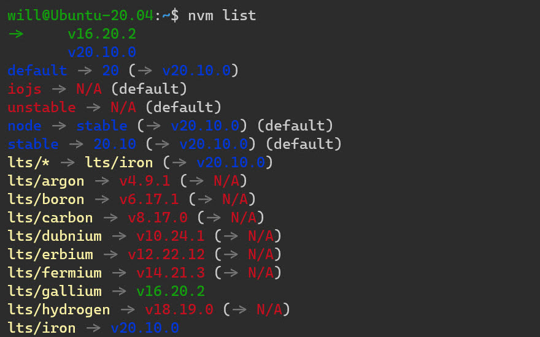Click the 'lts/dubnium' alias
The width and height of the screenshot is (540, 337).
[55, 237]
